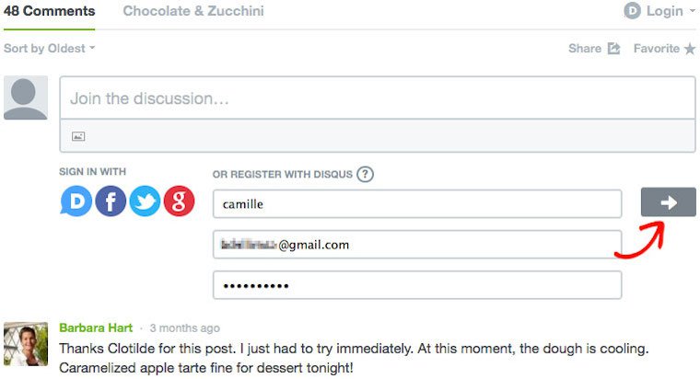Switch to Chocolate & Zucchini tab
Image resolution: width=700 pixels, height=379 pixels.
193,11
